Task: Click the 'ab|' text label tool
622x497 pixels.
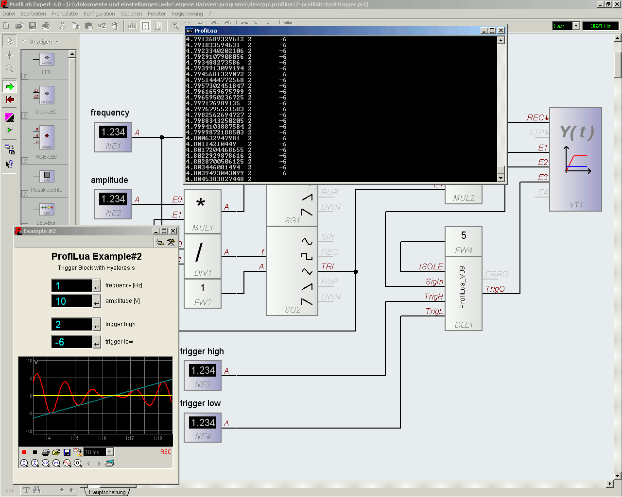Action: click(132, 26)
